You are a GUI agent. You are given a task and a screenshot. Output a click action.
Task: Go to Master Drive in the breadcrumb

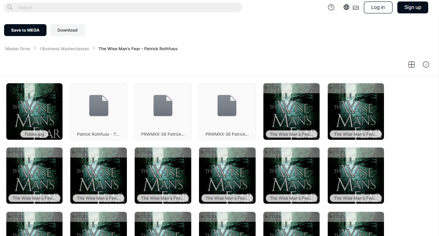tap(17, 49)
